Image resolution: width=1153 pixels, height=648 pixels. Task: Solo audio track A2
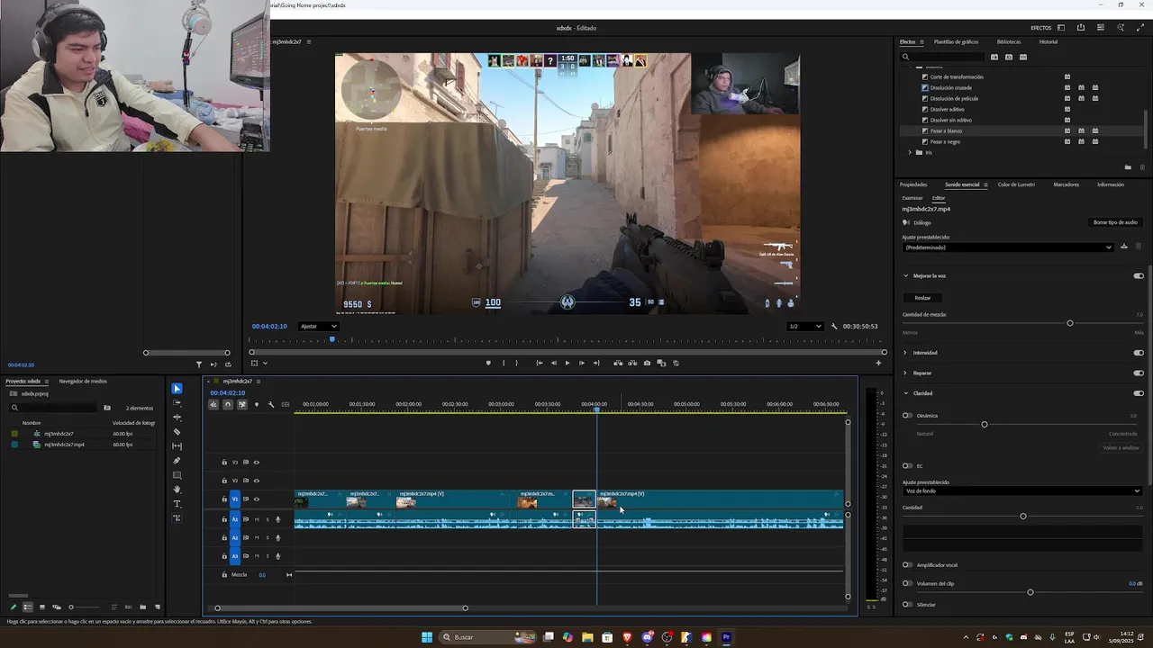[267, 538]
